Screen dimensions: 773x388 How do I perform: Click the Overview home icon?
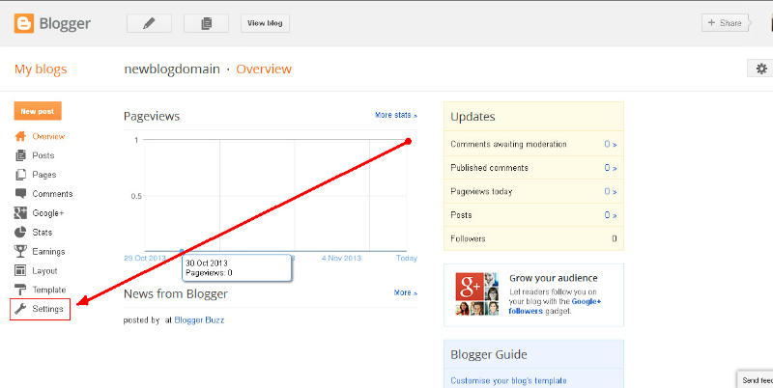(20, 136)
